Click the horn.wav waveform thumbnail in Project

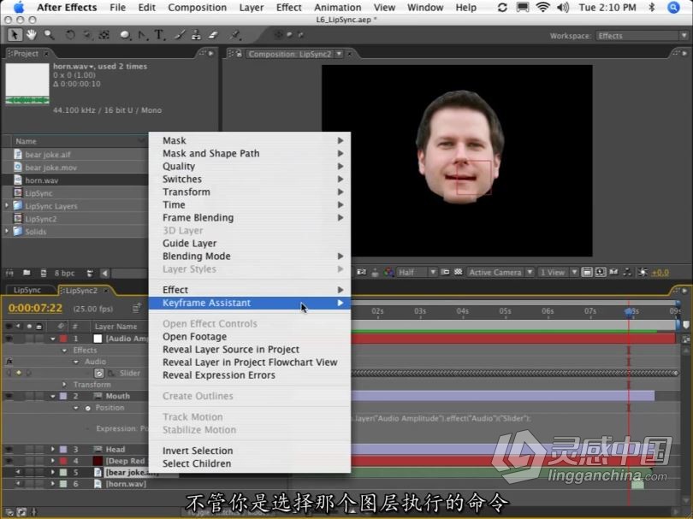pyautogui.click(x=27, y=84)
